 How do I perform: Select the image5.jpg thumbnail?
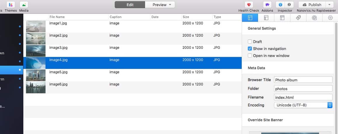(36, 75)
